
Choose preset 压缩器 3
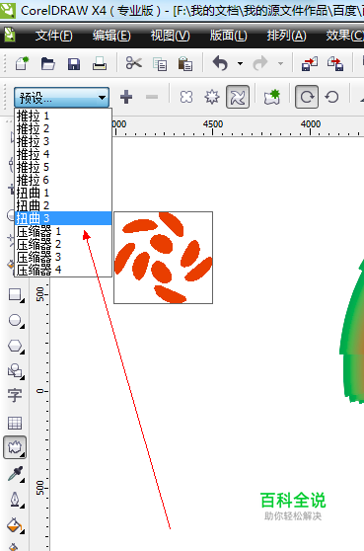tap(63, 257)
